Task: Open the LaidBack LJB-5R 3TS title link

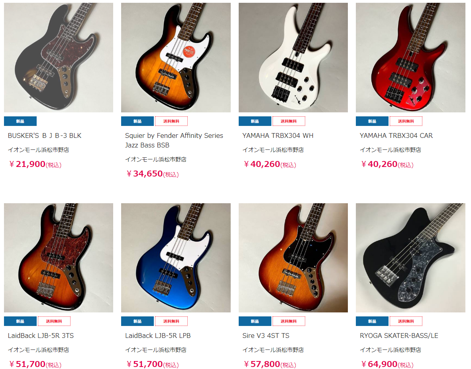Action: coord(41,336)
